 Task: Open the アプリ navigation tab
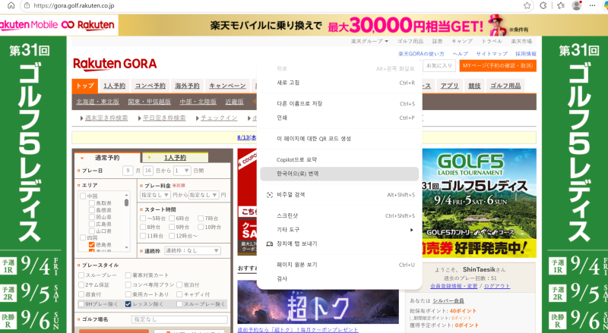(449, 86)
